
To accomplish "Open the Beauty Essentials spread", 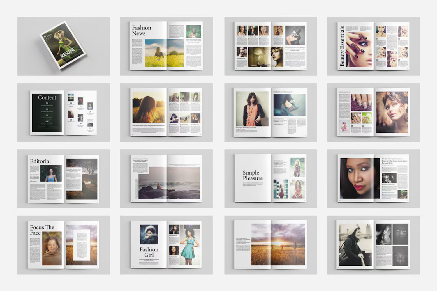I will (373, 46).
